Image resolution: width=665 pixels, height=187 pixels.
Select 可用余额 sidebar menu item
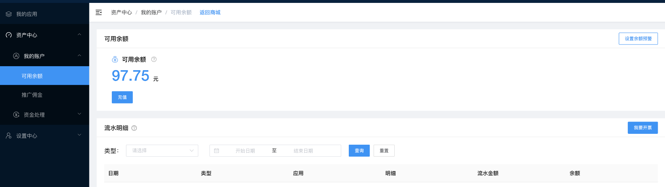(45, 76)
